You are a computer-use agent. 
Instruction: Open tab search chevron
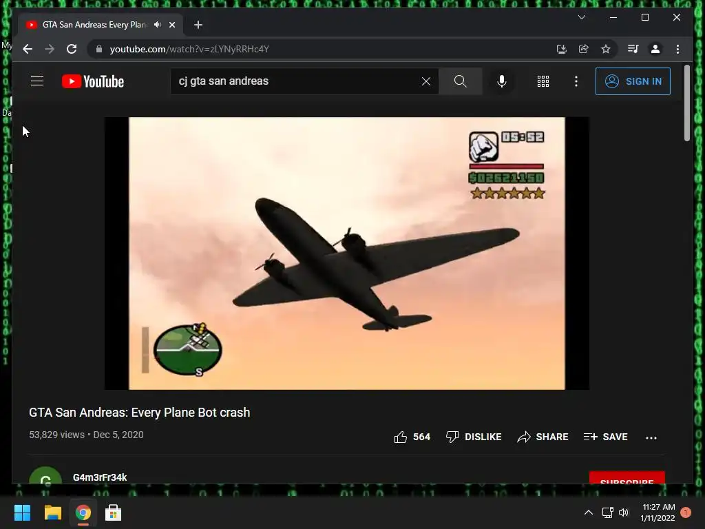pos(581,17)
